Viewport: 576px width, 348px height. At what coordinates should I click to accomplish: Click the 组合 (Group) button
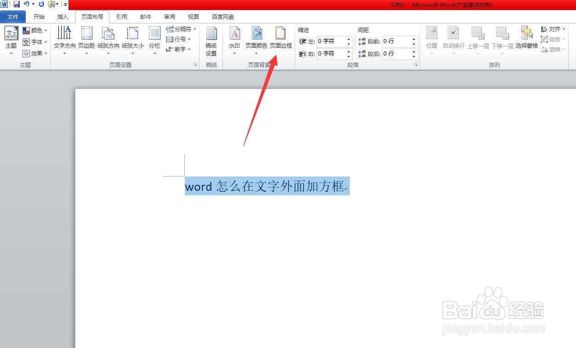click(x=553, y=39)
